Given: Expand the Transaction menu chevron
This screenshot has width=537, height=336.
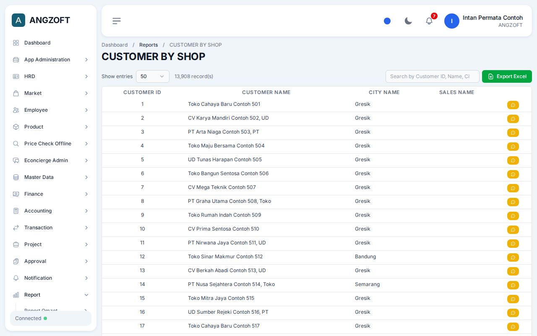Looking at the screenshot, I should tap(86, 228).
